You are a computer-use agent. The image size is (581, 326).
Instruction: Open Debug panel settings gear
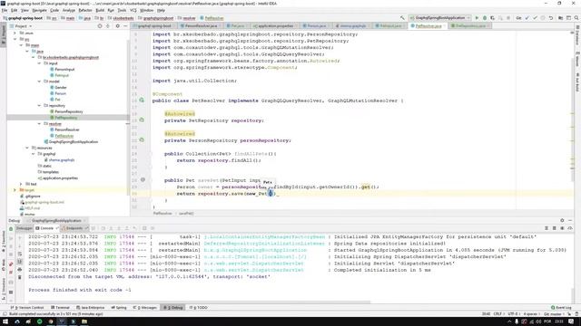pyautogui.click(x=562, y=220)
